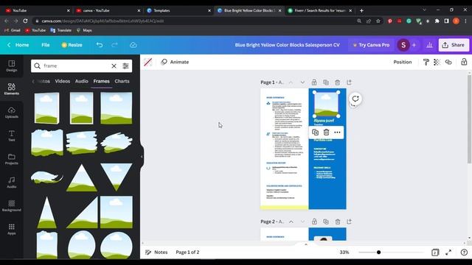Open the Uploads panel in sidebar
The image size is (472, 265).
pos(12,113)
